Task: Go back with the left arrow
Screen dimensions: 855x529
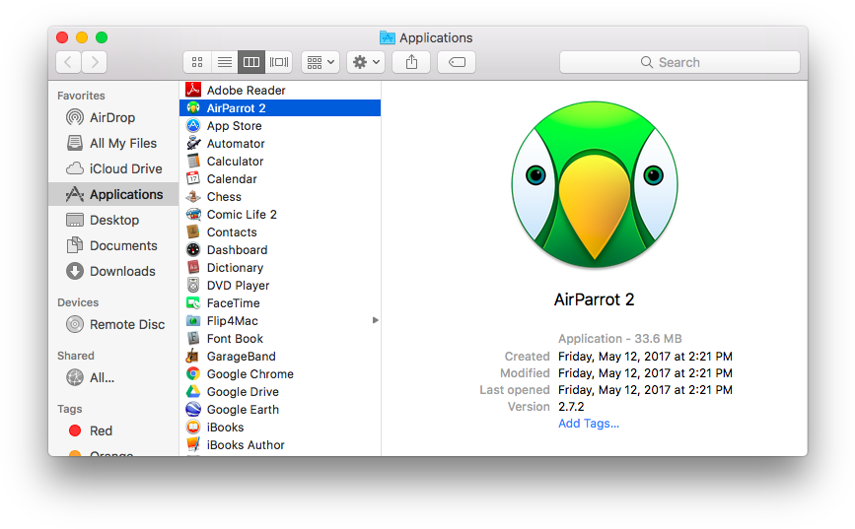Action: 69,62
